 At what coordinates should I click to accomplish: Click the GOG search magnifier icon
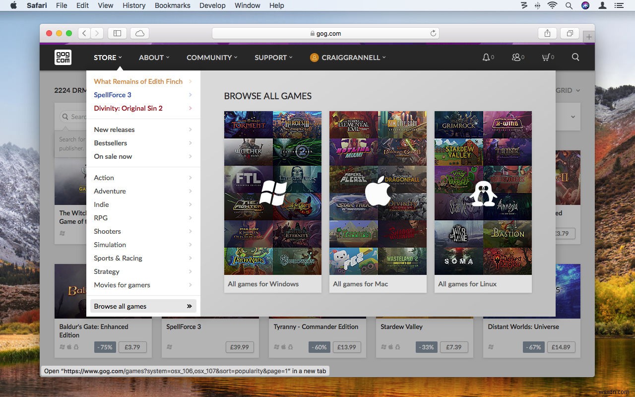(575, 57)
